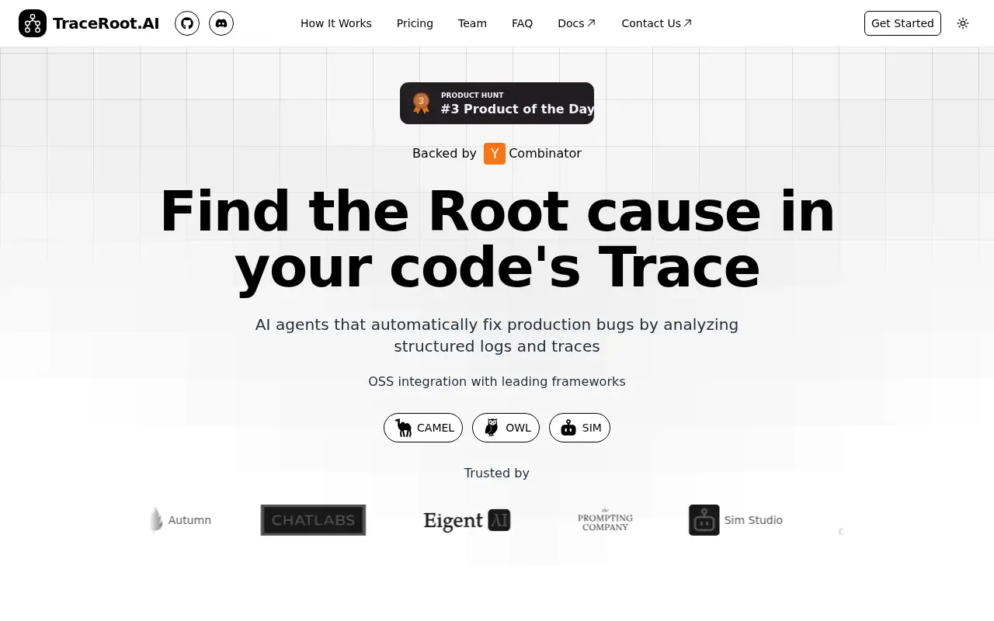The image size is (994, 621).
Task: Click the Get Started button
Action: (902, 23)
